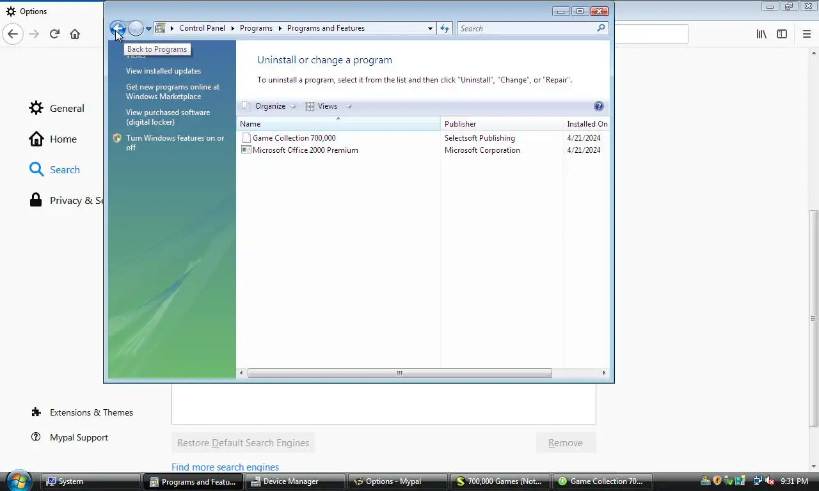Go to Mypal home page
This screenshot has height=491, width=819.
(x=75, y=34)
